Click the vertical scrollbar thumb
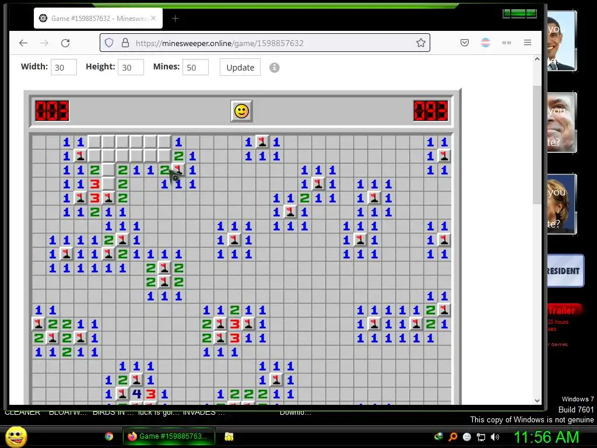The height and width of the screenshot is (448, 597). (x=537, y=145)
